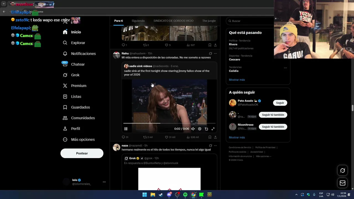354x199 pixels.
Task: Like the top post showing 5 likes
Action: 168,45
